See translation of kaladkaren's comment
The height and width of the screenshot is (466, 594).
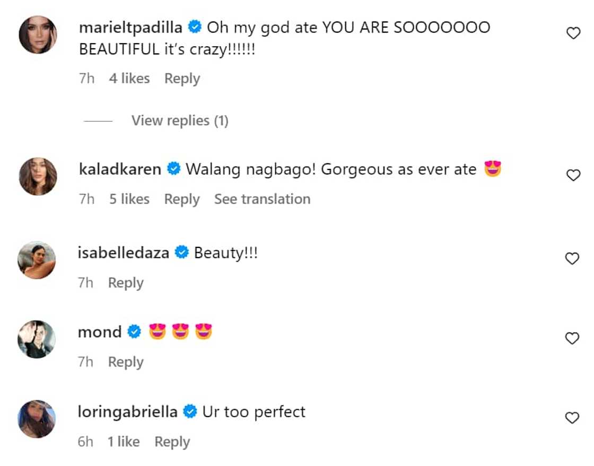pos(262,200)
